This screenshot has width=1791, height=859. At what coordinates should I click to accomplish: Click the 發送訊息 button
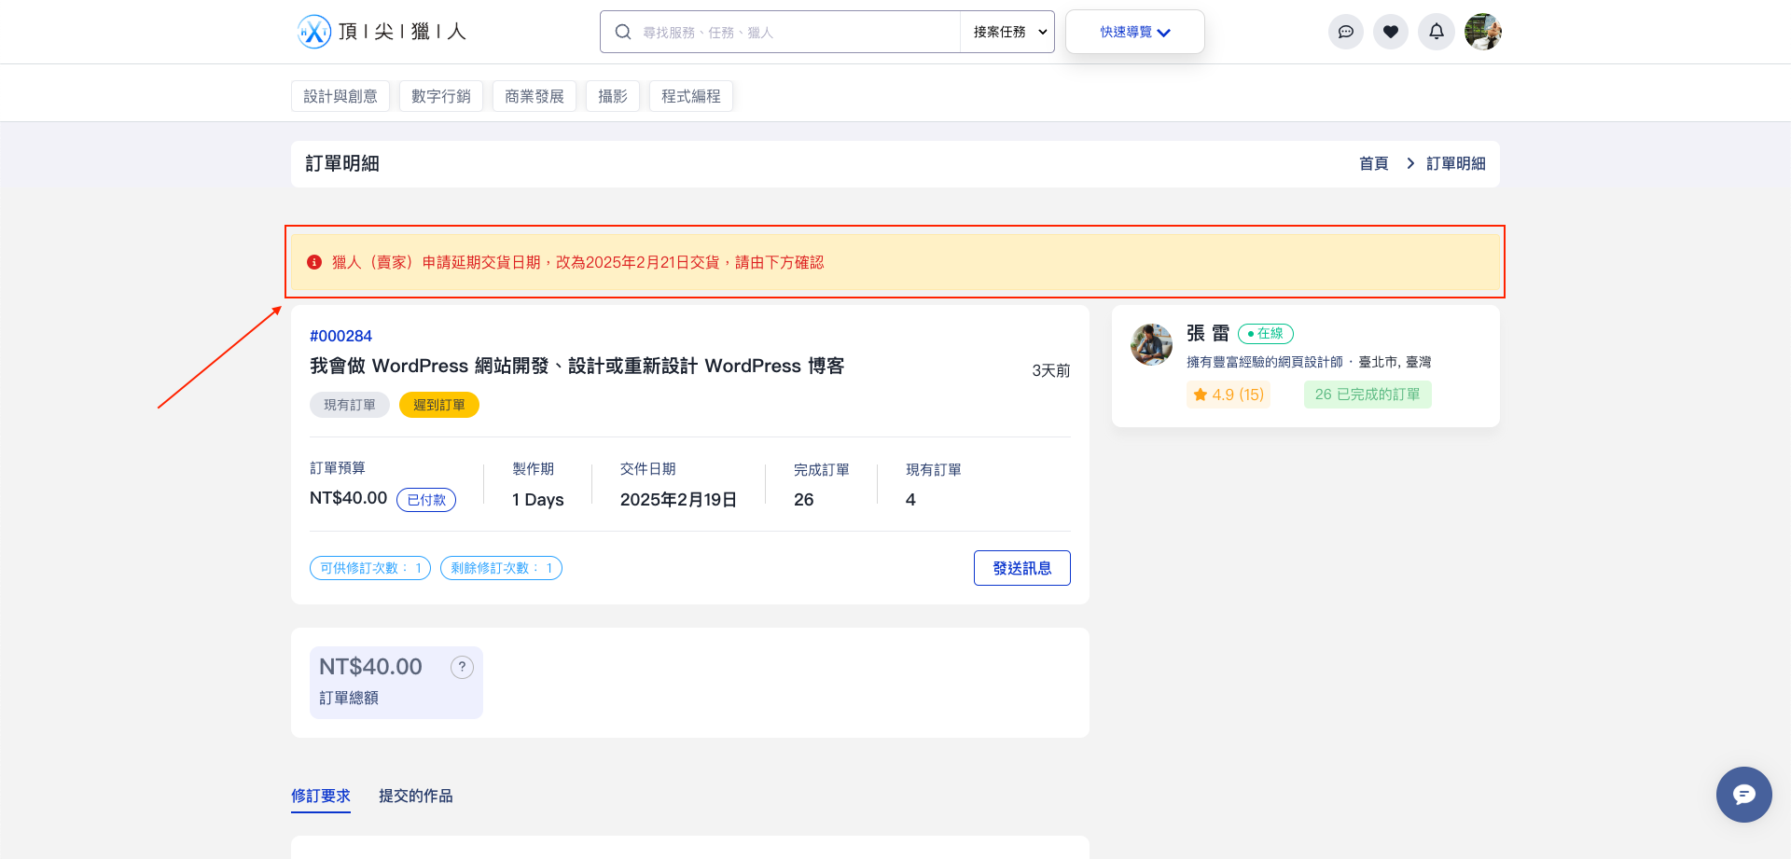[1021, 567]
